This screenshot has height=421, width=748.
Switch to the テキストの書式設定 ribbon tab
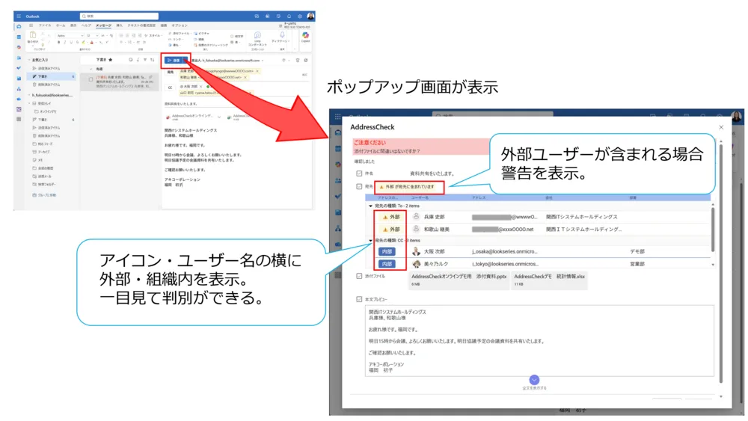141,25
